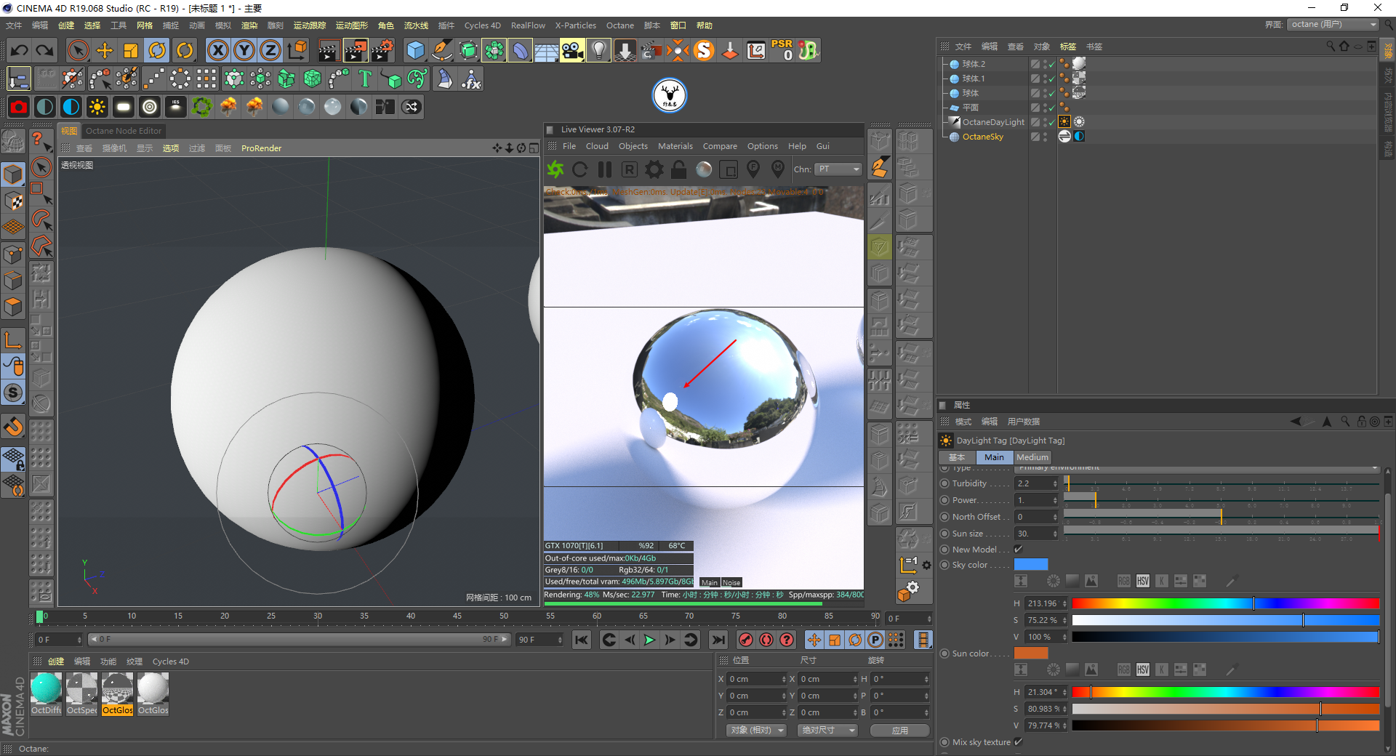Click Sun size value stepper arrows
The image size is (1396, 756).
click(x=1055, y=534)
